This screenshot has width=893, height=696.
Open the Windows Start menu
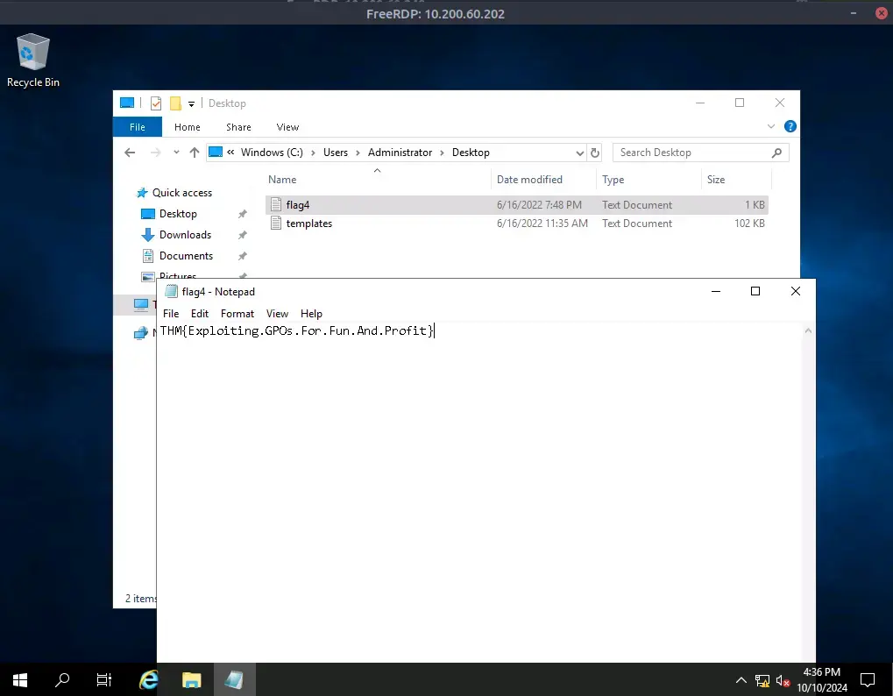click(x=20, y=679)
